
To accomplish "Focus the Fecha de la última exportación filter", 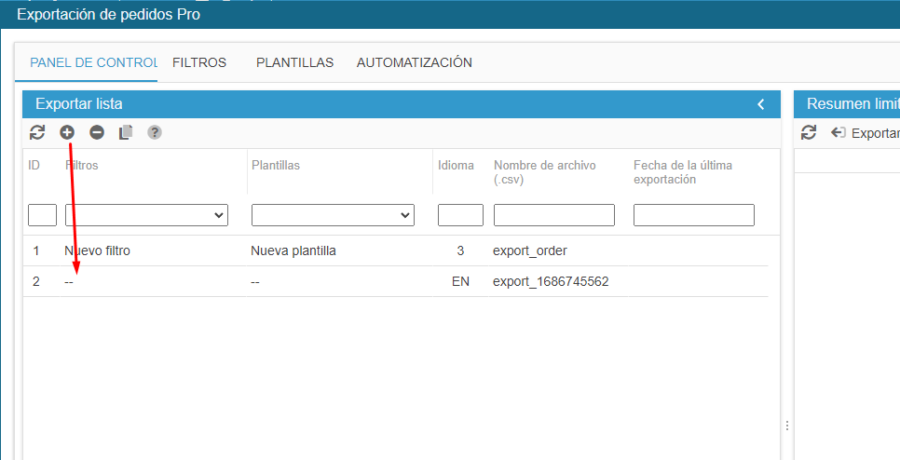I will (693, 215).
